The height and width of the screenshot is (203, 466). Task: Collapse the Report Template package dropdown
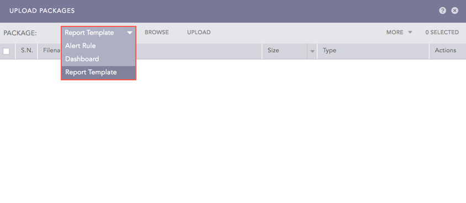coord(99,32)
